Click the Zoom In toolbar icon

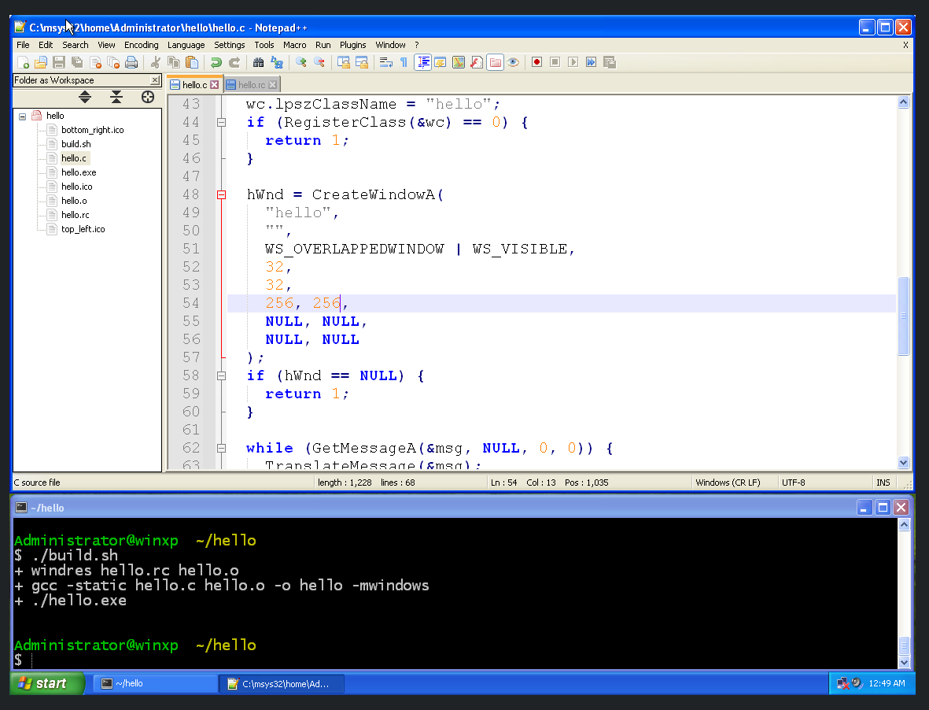pyautogui.click(x=301, y=62)
